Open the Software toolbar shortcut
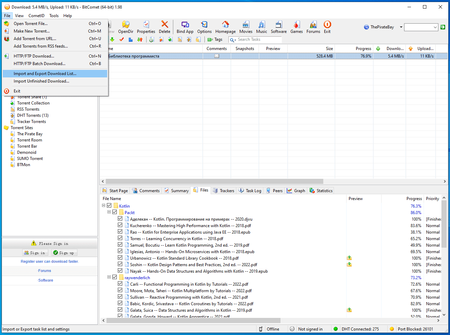450x335 pixels. click(x=279, y=27)
